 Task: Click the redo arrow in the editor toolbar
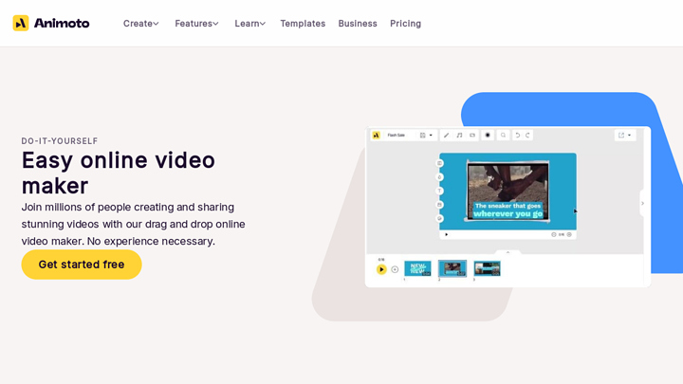[x=527, y=136]
